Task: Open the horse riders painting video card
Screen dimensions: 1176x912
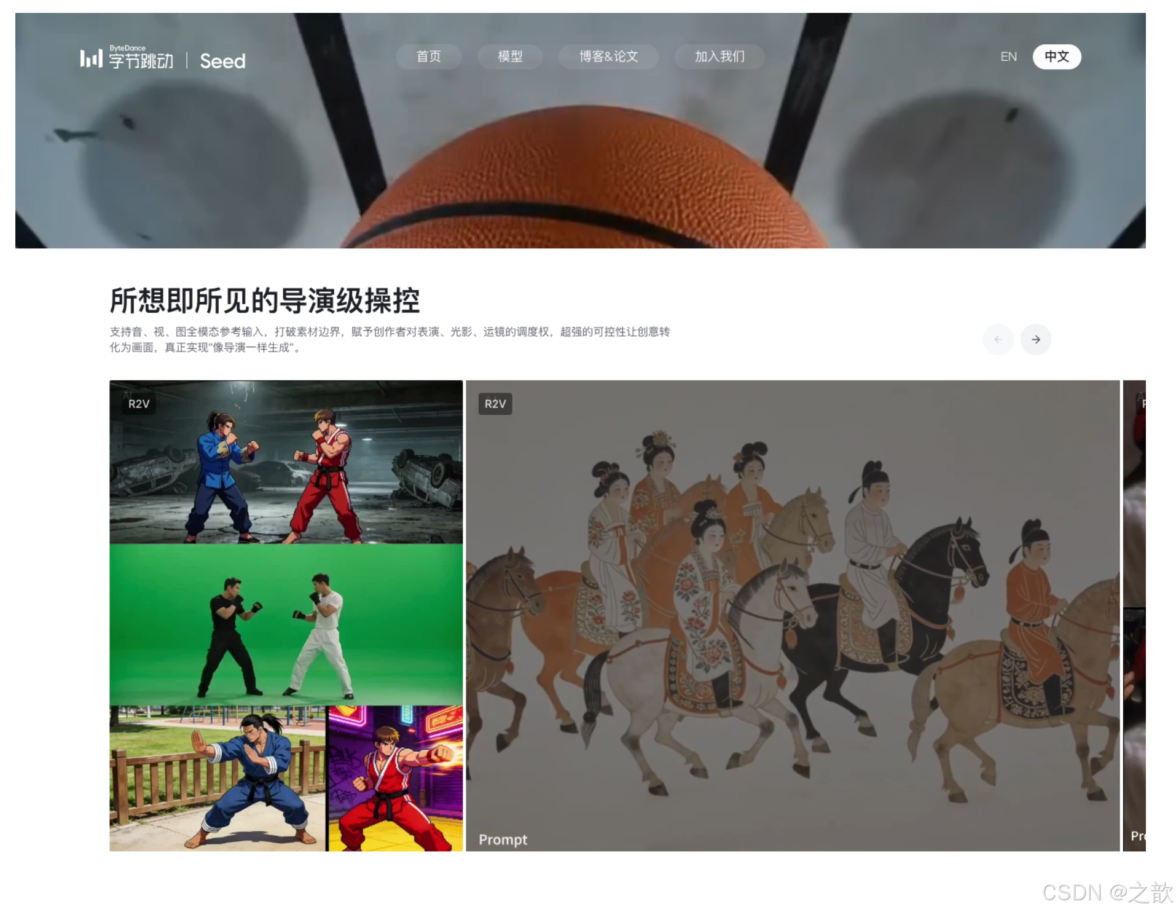Action: pyautogui.click(x=793, y=615)
